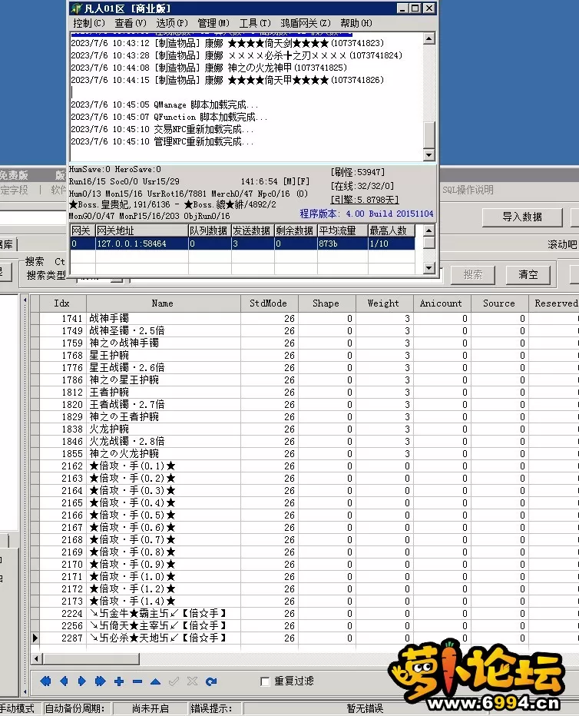Click previous record arrow in navigator

point(64,681)
